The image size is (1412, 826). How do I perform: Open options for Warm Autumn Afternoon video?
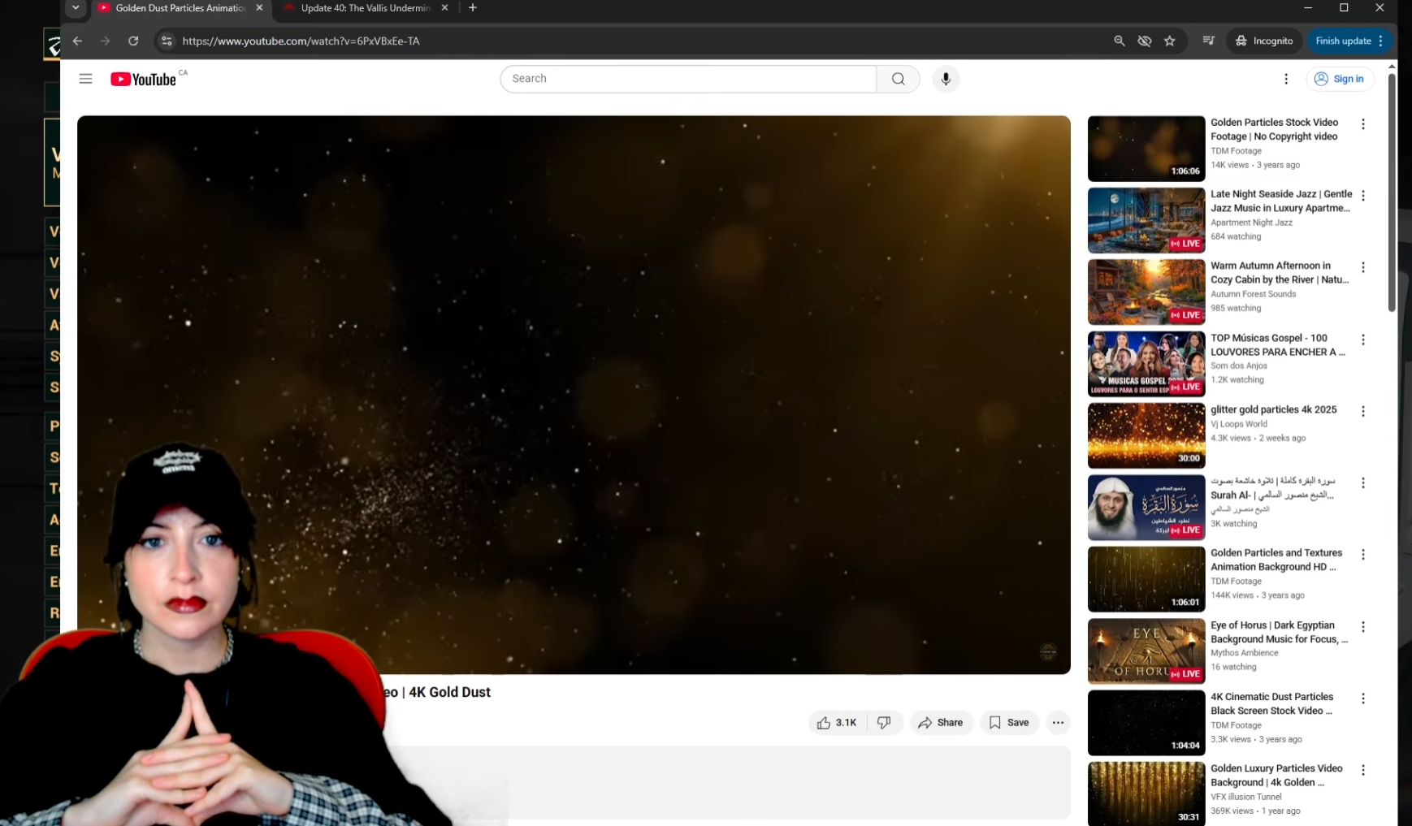pos(1363,267)
